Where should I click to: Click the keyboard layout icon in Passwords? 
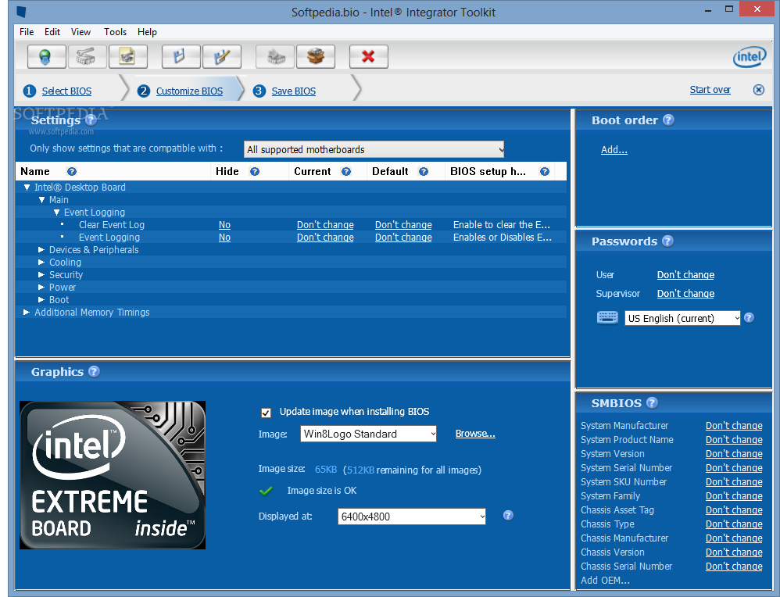click(607, 317)
